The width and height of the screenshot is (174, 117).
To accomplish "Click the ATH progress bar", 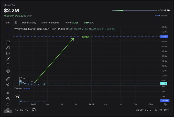I will pyautogui.click(x=134, y=10).
